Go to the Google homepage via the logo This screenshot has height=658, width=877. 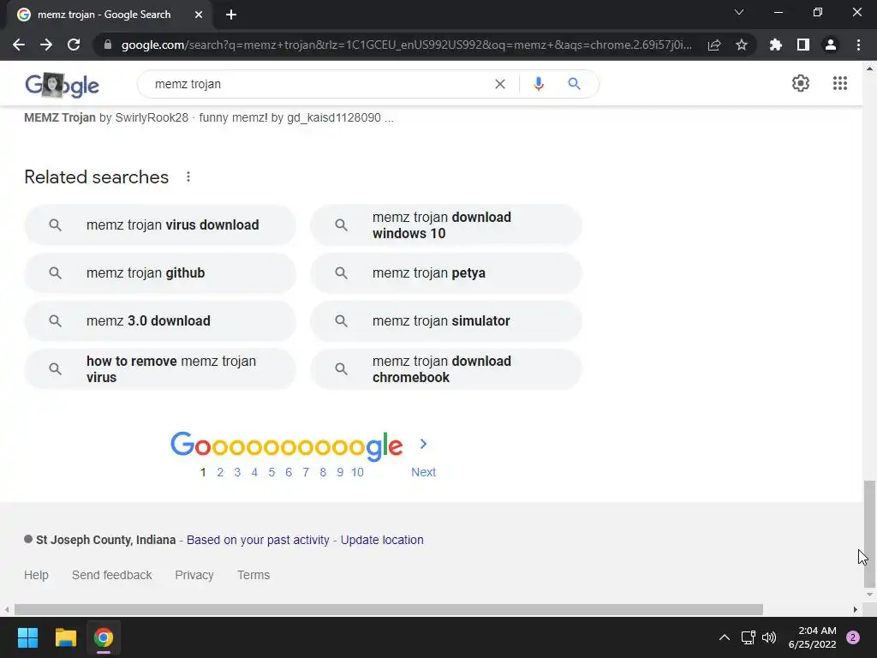coord(62,85)
